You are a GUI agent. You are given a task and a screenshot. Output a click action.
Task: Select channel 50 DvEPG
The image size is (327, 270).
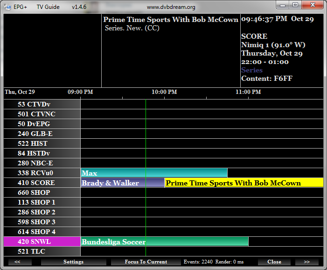(x=42, y=124)
